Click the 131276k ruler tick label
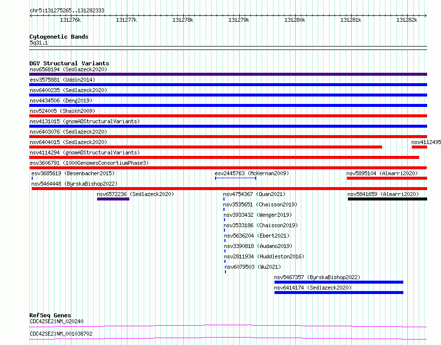Screen dimensions: 441x345 tap(70, 20)
